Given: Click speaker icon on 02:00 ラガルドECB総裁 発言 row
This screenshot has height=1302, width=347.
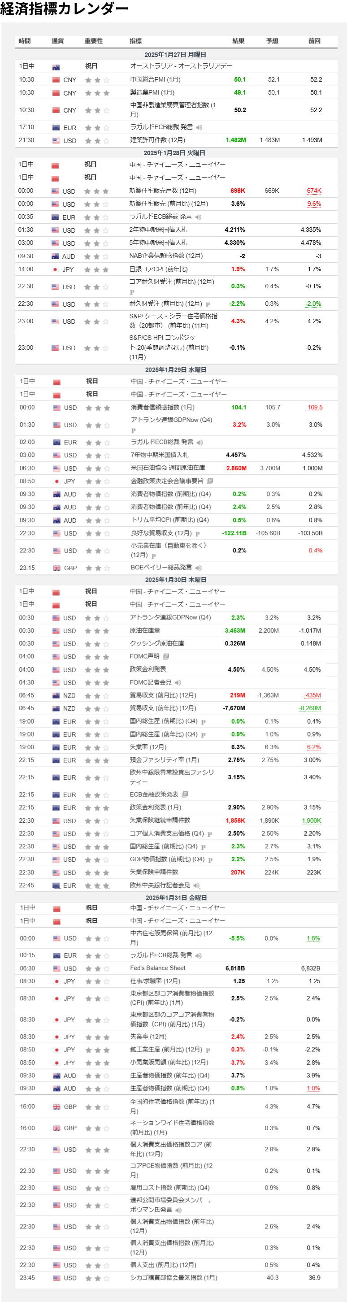Looking at the screenshot, I should pos(200,442).
